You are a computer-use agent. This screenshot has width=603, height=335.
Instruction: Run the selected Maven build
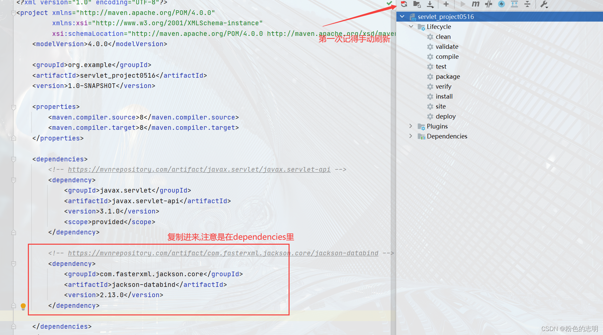(463, 4)
